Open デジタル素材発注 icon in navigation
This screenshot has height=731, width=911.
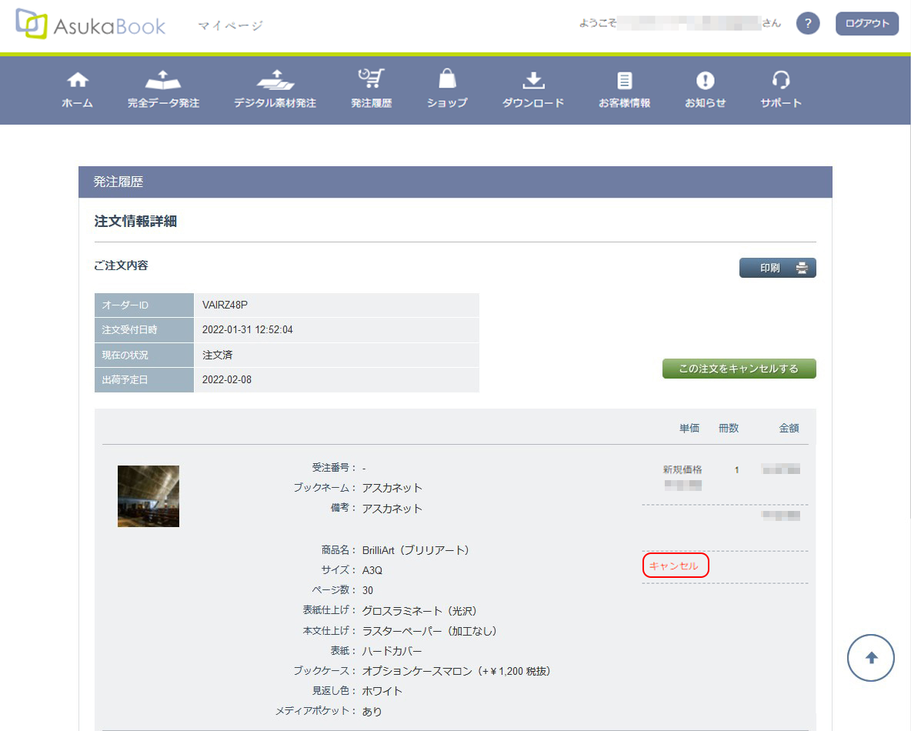click(275, 80)
